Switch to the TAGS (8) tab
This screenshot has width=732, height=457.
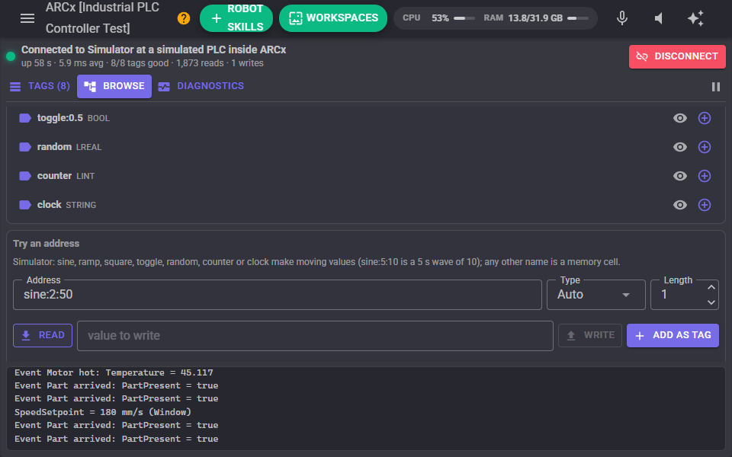[40, 86]
